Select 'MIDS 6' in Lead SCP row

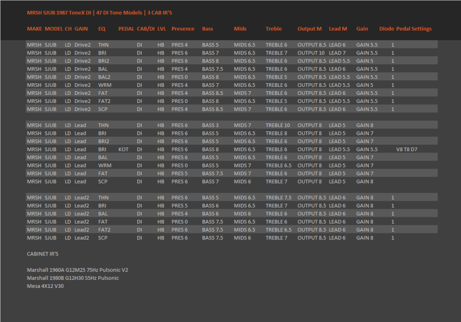[243, 182]
